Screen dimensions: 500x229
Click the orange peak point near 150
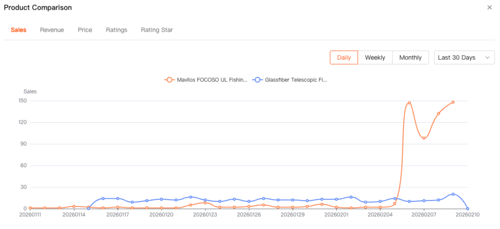tap(409, 103)
